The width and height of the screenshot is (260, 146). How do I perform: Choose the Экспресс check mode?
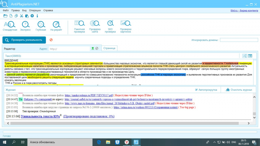[25, 26]
